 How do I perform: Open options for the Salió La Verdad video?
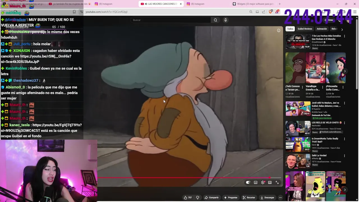pyautogui.click(x=344, y=156)
